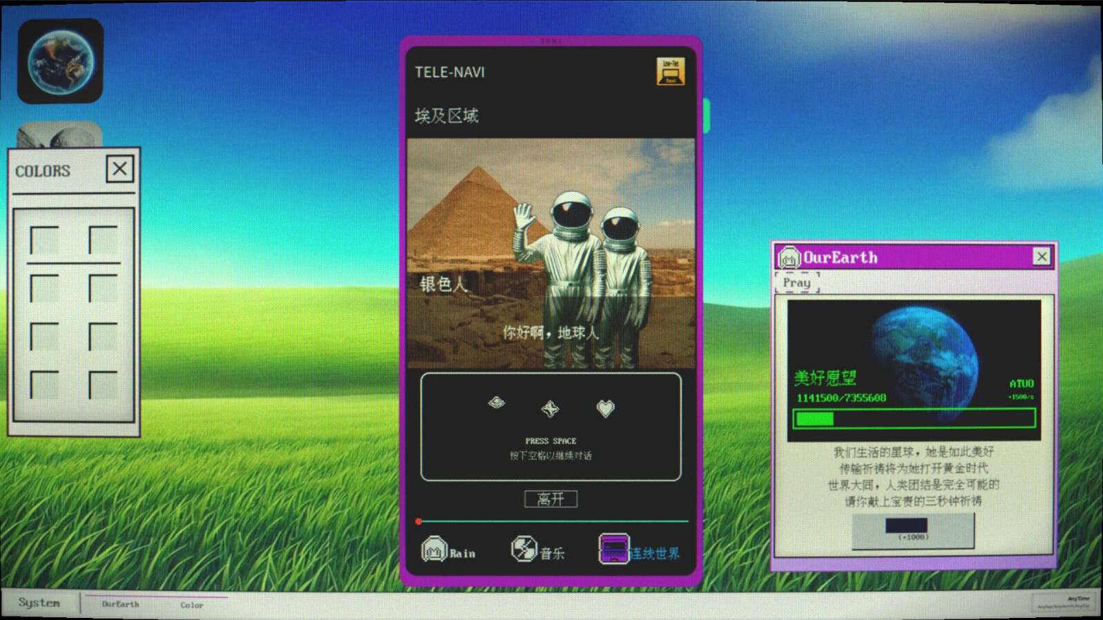Pick the top-left empty color slot
1103x620 pixels.
coord(45,240)
